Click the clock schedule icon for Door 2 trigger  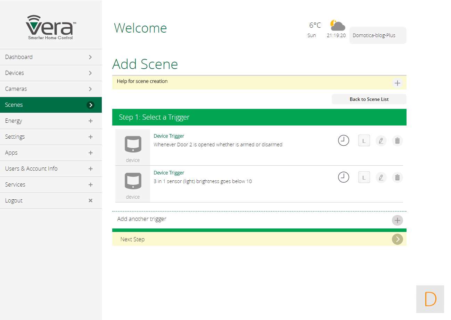click(343, 141)
